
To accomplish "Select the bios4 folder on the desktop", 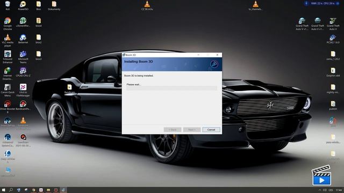I will coord(39,23).
